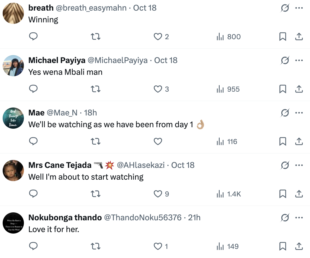Open the 18h timestamp on Mae's tweet
This screenshot has height=258, width=310.
90,113
